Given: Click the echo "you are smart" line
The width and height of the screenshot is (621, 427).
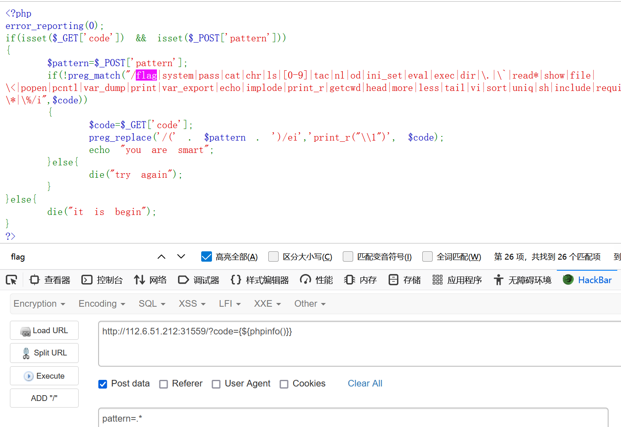Looking at the screenshot, I should point(151,150).
